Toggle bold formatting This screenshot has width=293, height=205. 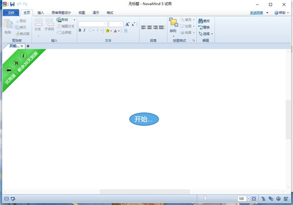[x=80, y=31]
